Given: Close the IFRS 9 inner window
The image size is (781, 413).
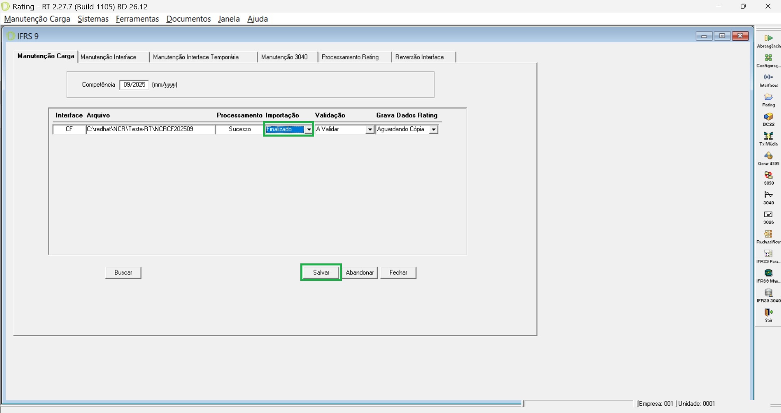Looking at the screenshot, I should click(740, 36).
